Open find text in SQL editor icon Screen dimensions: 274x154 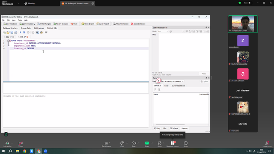(38, 33)
